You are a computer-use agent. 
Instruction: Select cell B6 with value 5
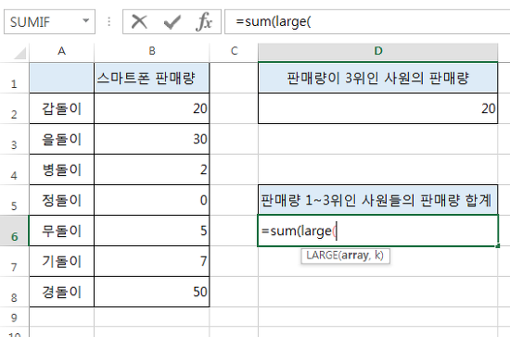151,231
